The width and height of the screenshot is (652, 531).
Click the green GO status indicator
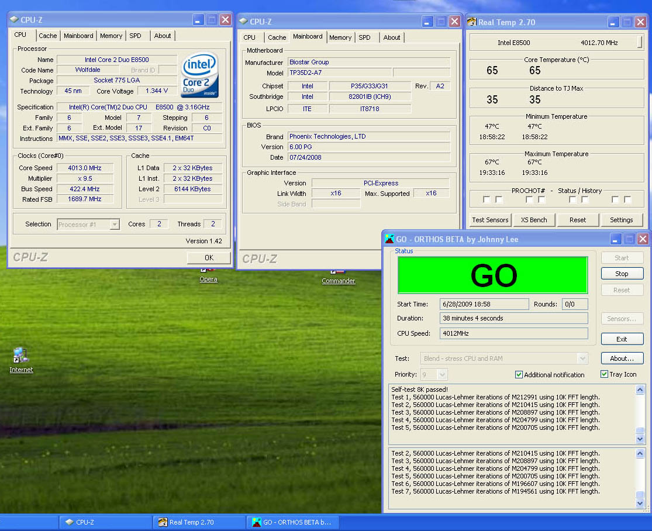493,275
